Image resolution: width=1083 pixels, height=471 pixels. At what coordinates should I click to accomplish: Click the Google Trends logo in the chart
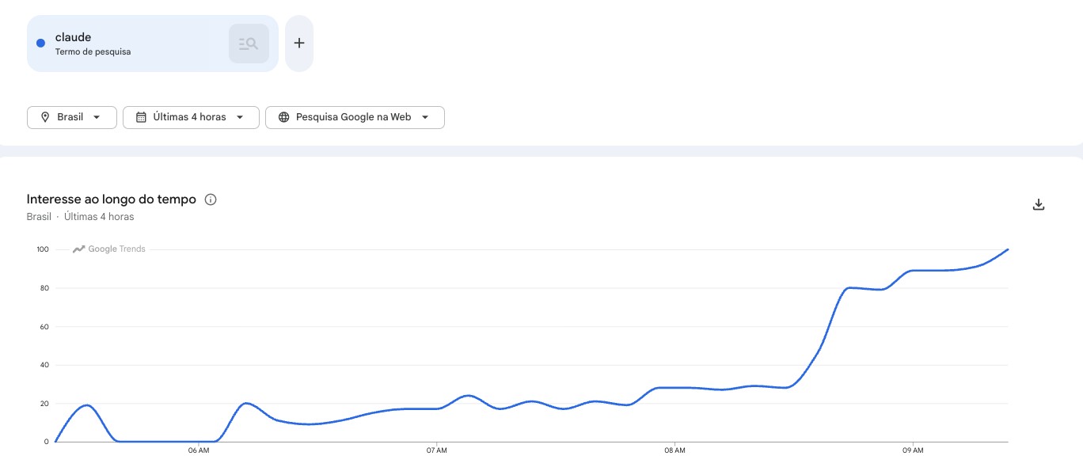[109, 249]
